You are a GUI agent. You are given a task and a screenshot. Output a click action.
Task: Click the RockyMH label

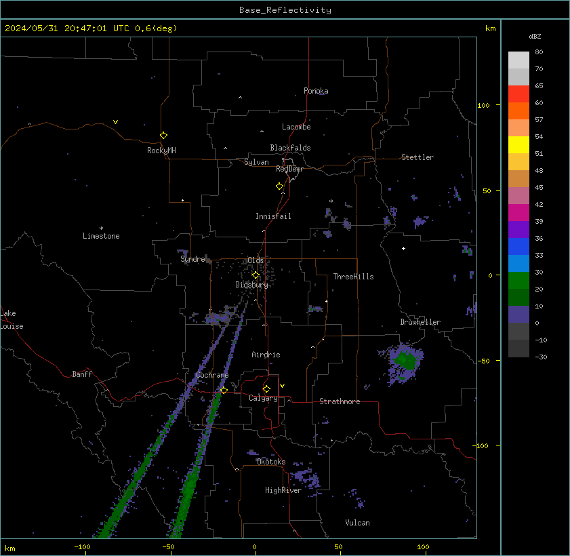(161, 151)
